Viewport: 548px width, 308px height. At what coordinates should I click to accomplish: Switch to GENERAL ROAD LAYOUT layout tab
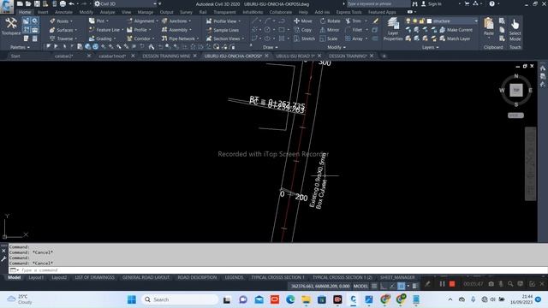coord(146,277)
